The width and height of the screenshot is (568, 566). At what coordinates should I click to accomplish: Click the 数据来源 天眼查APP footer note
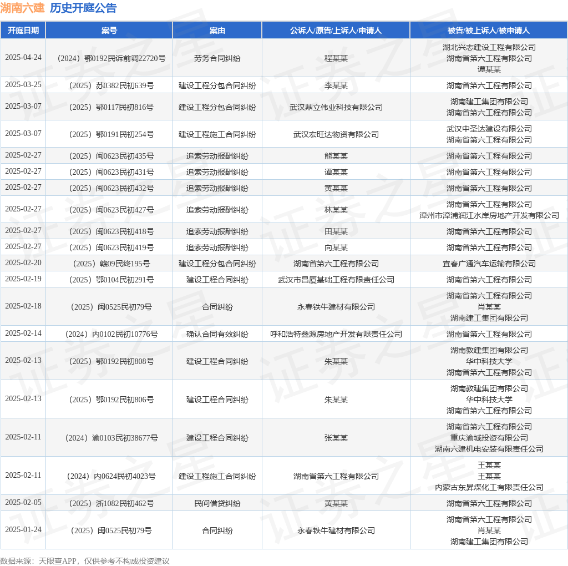tap(85, 561)
